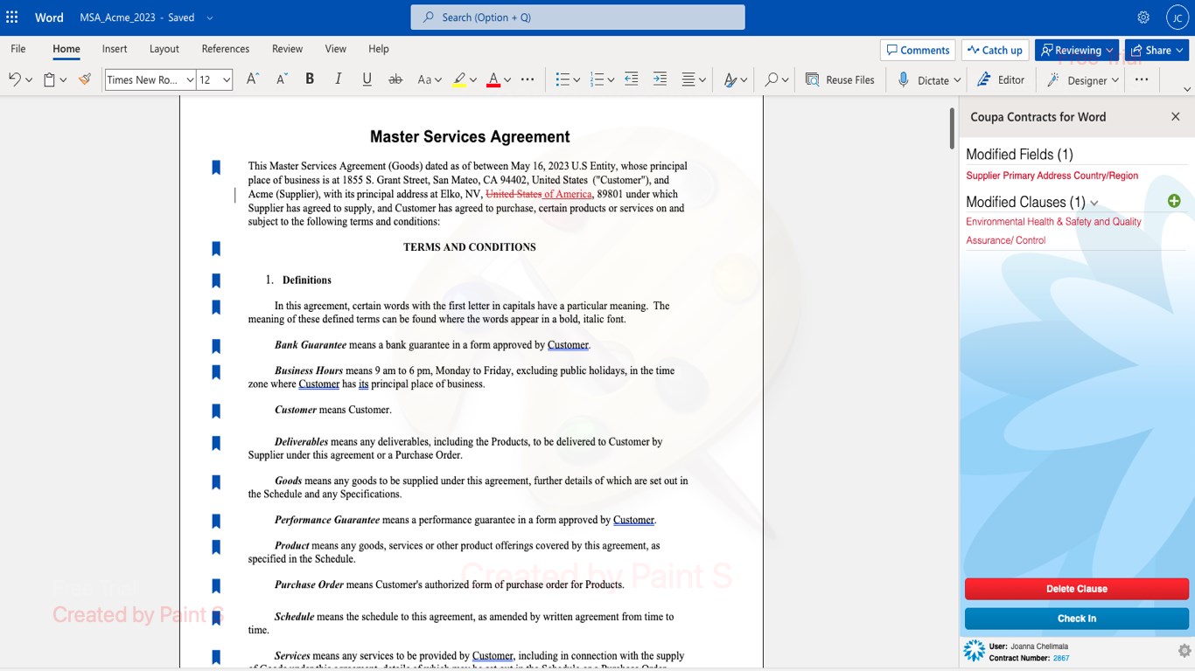This screenshot has width=1195, height=671.
Task: Apply bulleted list formatting
Action: click(x=563, y=80)
